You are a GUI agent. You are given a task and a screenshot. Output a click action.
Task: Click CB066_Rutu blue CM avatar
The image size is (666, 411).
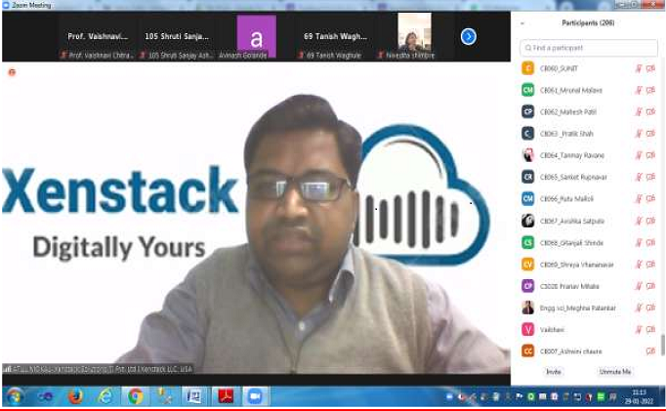coord(528,198)
